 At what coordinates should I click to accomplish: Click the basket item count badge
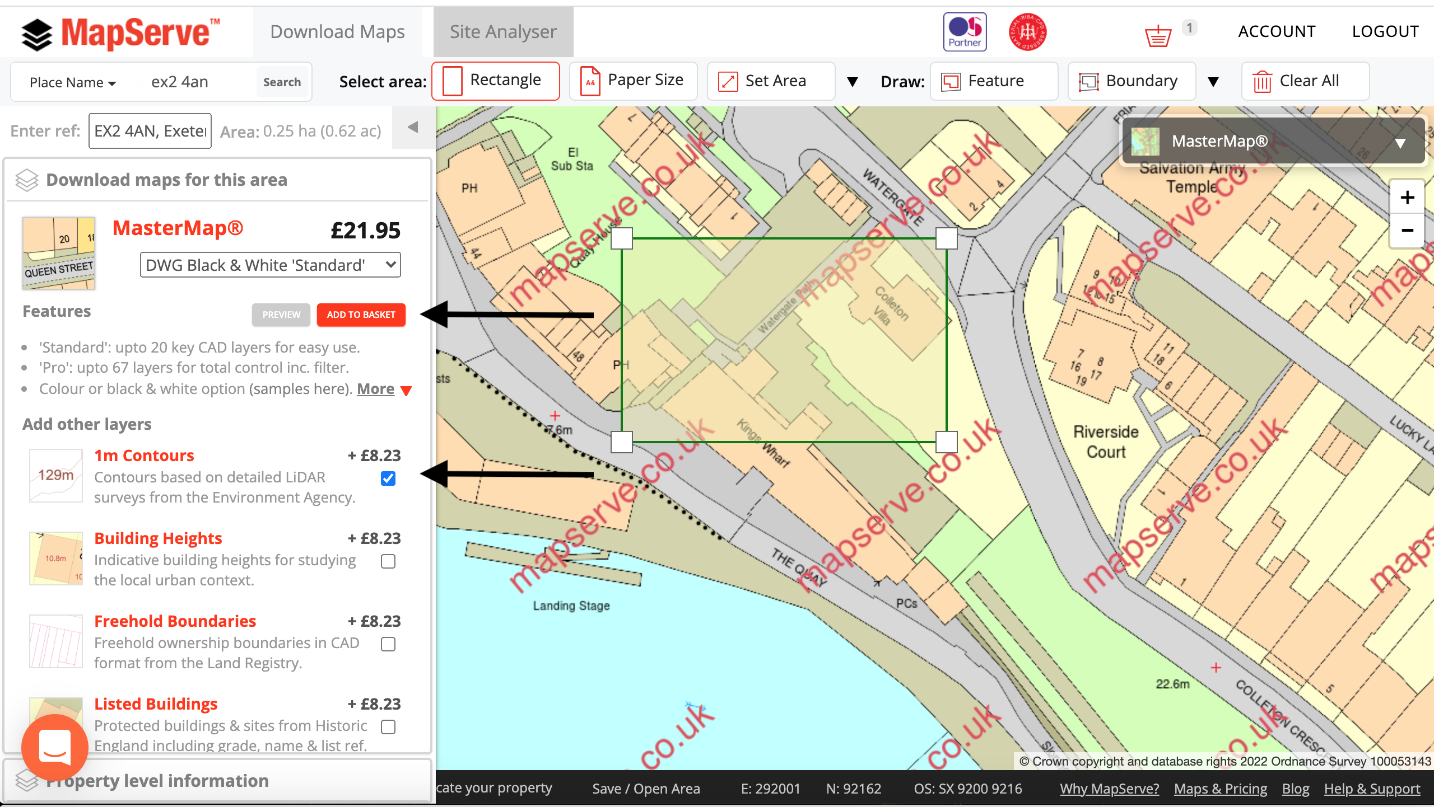point(1189,27)
